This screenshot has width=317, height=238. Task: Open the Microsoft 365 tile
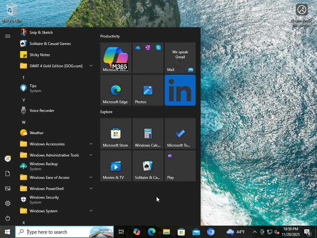pos(116,58)
